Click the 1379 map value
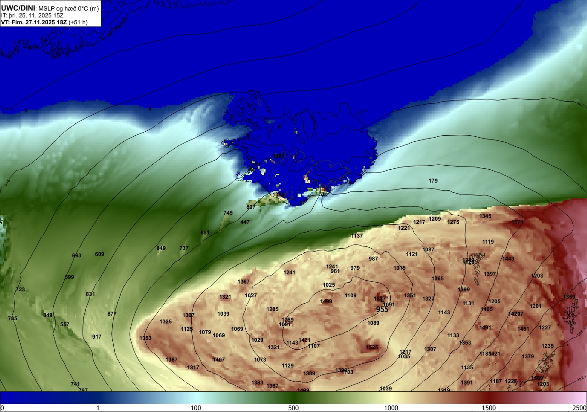This screenshot has height=412, width=587. pos(528,356)
